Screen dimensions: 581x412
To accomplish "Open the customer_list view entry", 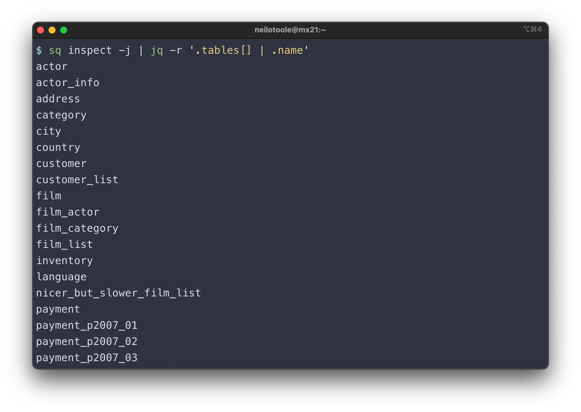I will coord(77,179).
